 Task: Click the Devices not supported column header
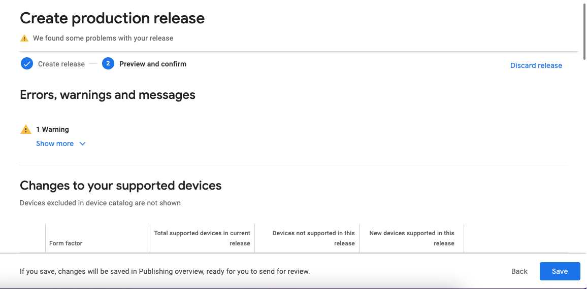tap(313, 238)
